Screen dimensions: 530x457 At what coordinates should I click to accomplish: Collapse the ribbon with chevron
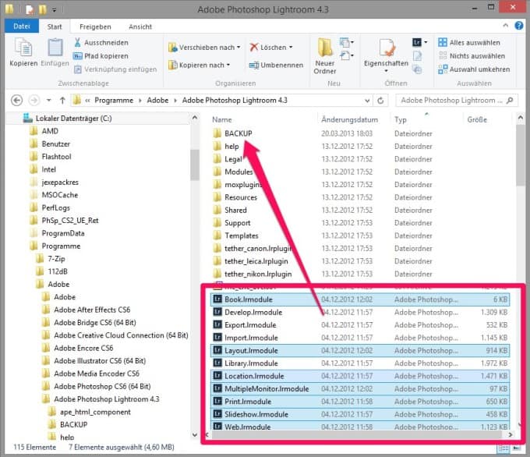tap(506, 26)
